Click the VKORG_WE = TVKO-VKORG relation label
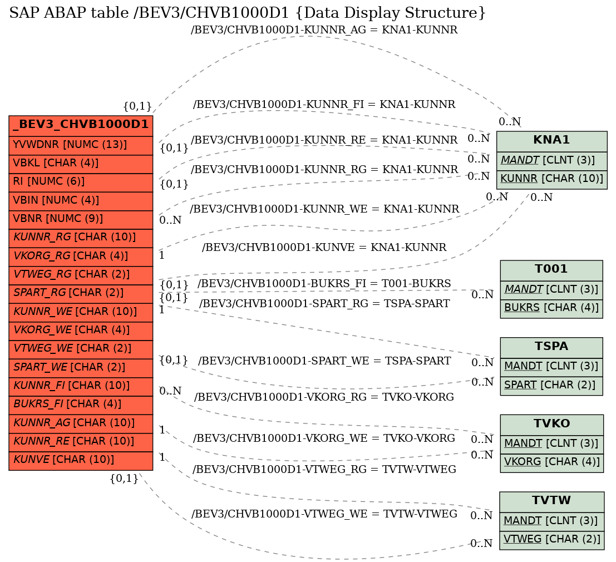 pyautogui.click(x=324, y=438)
